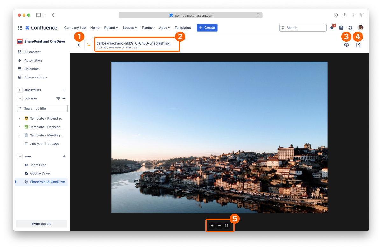Viewport: 382px width, 249px height.
Task: Open the Confluence notifications bell
Action: tap(332, 28)
